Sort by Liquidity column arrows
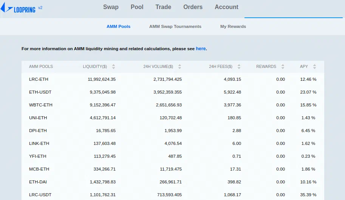The image size is (345, 200). (x=113, y=66)
